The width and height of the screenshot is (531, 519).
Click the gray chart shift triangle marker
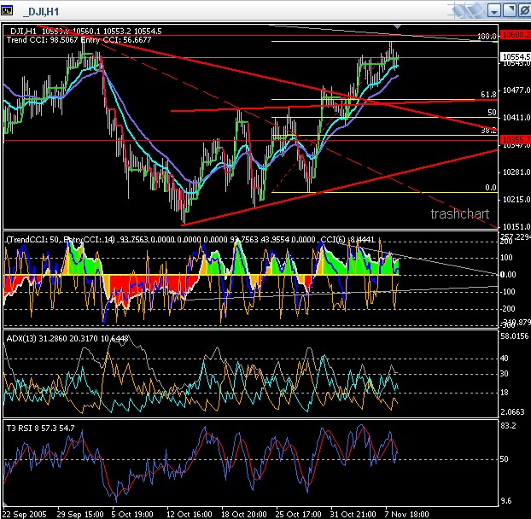click(x=396, y=29)
